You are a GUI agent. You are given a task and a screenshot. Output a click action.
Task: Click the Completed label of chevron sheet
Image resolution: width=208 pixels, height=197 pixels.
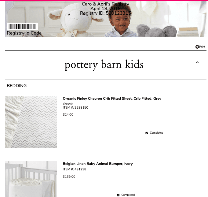156,133
